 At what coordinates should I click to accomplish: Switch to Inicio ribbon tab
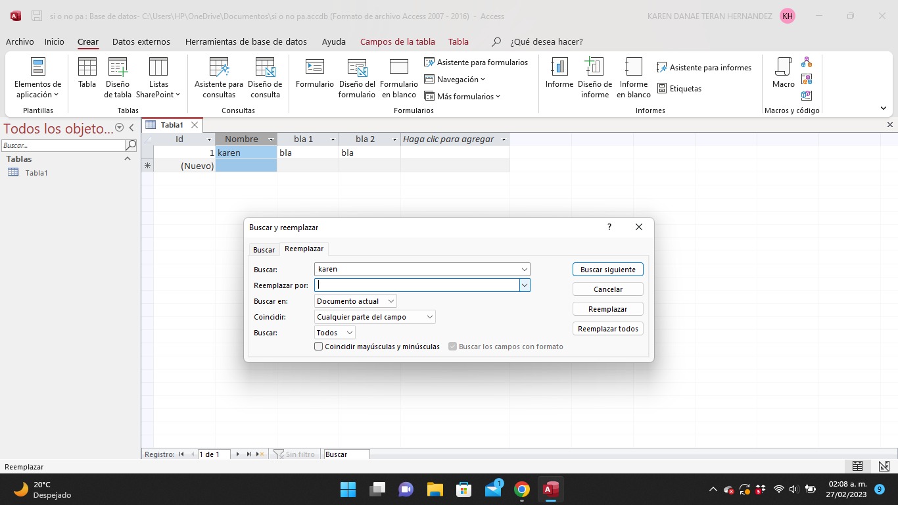pyautogui.click(x=55, y=41)
